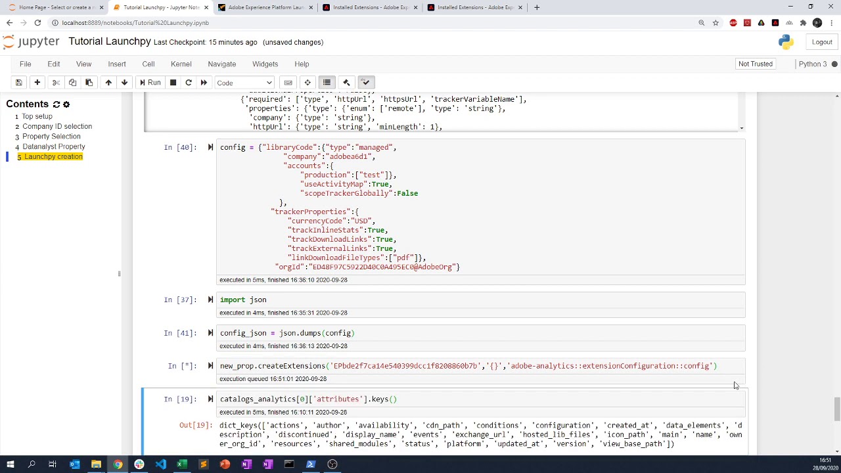841x473 pixels.
Task: Open Excel from the taskbar
Action: point(182,464)
